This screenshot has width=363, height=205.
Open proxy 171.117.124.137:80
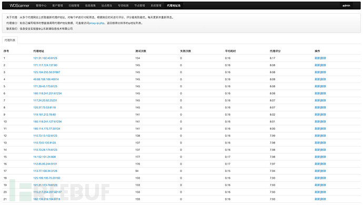click(45, 65)
